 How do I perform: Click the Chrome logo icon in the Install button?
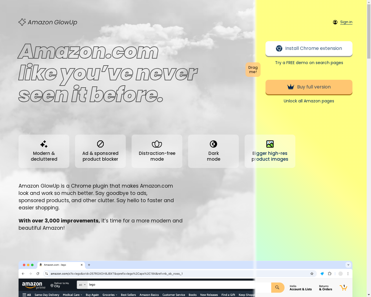point(279,48)
